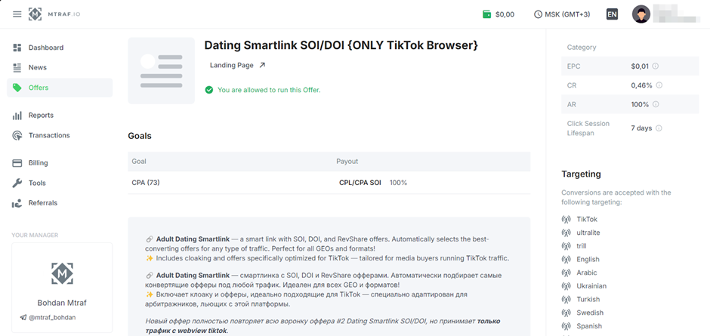
Task: Click the EPC info icon
Action: [655, 66]
